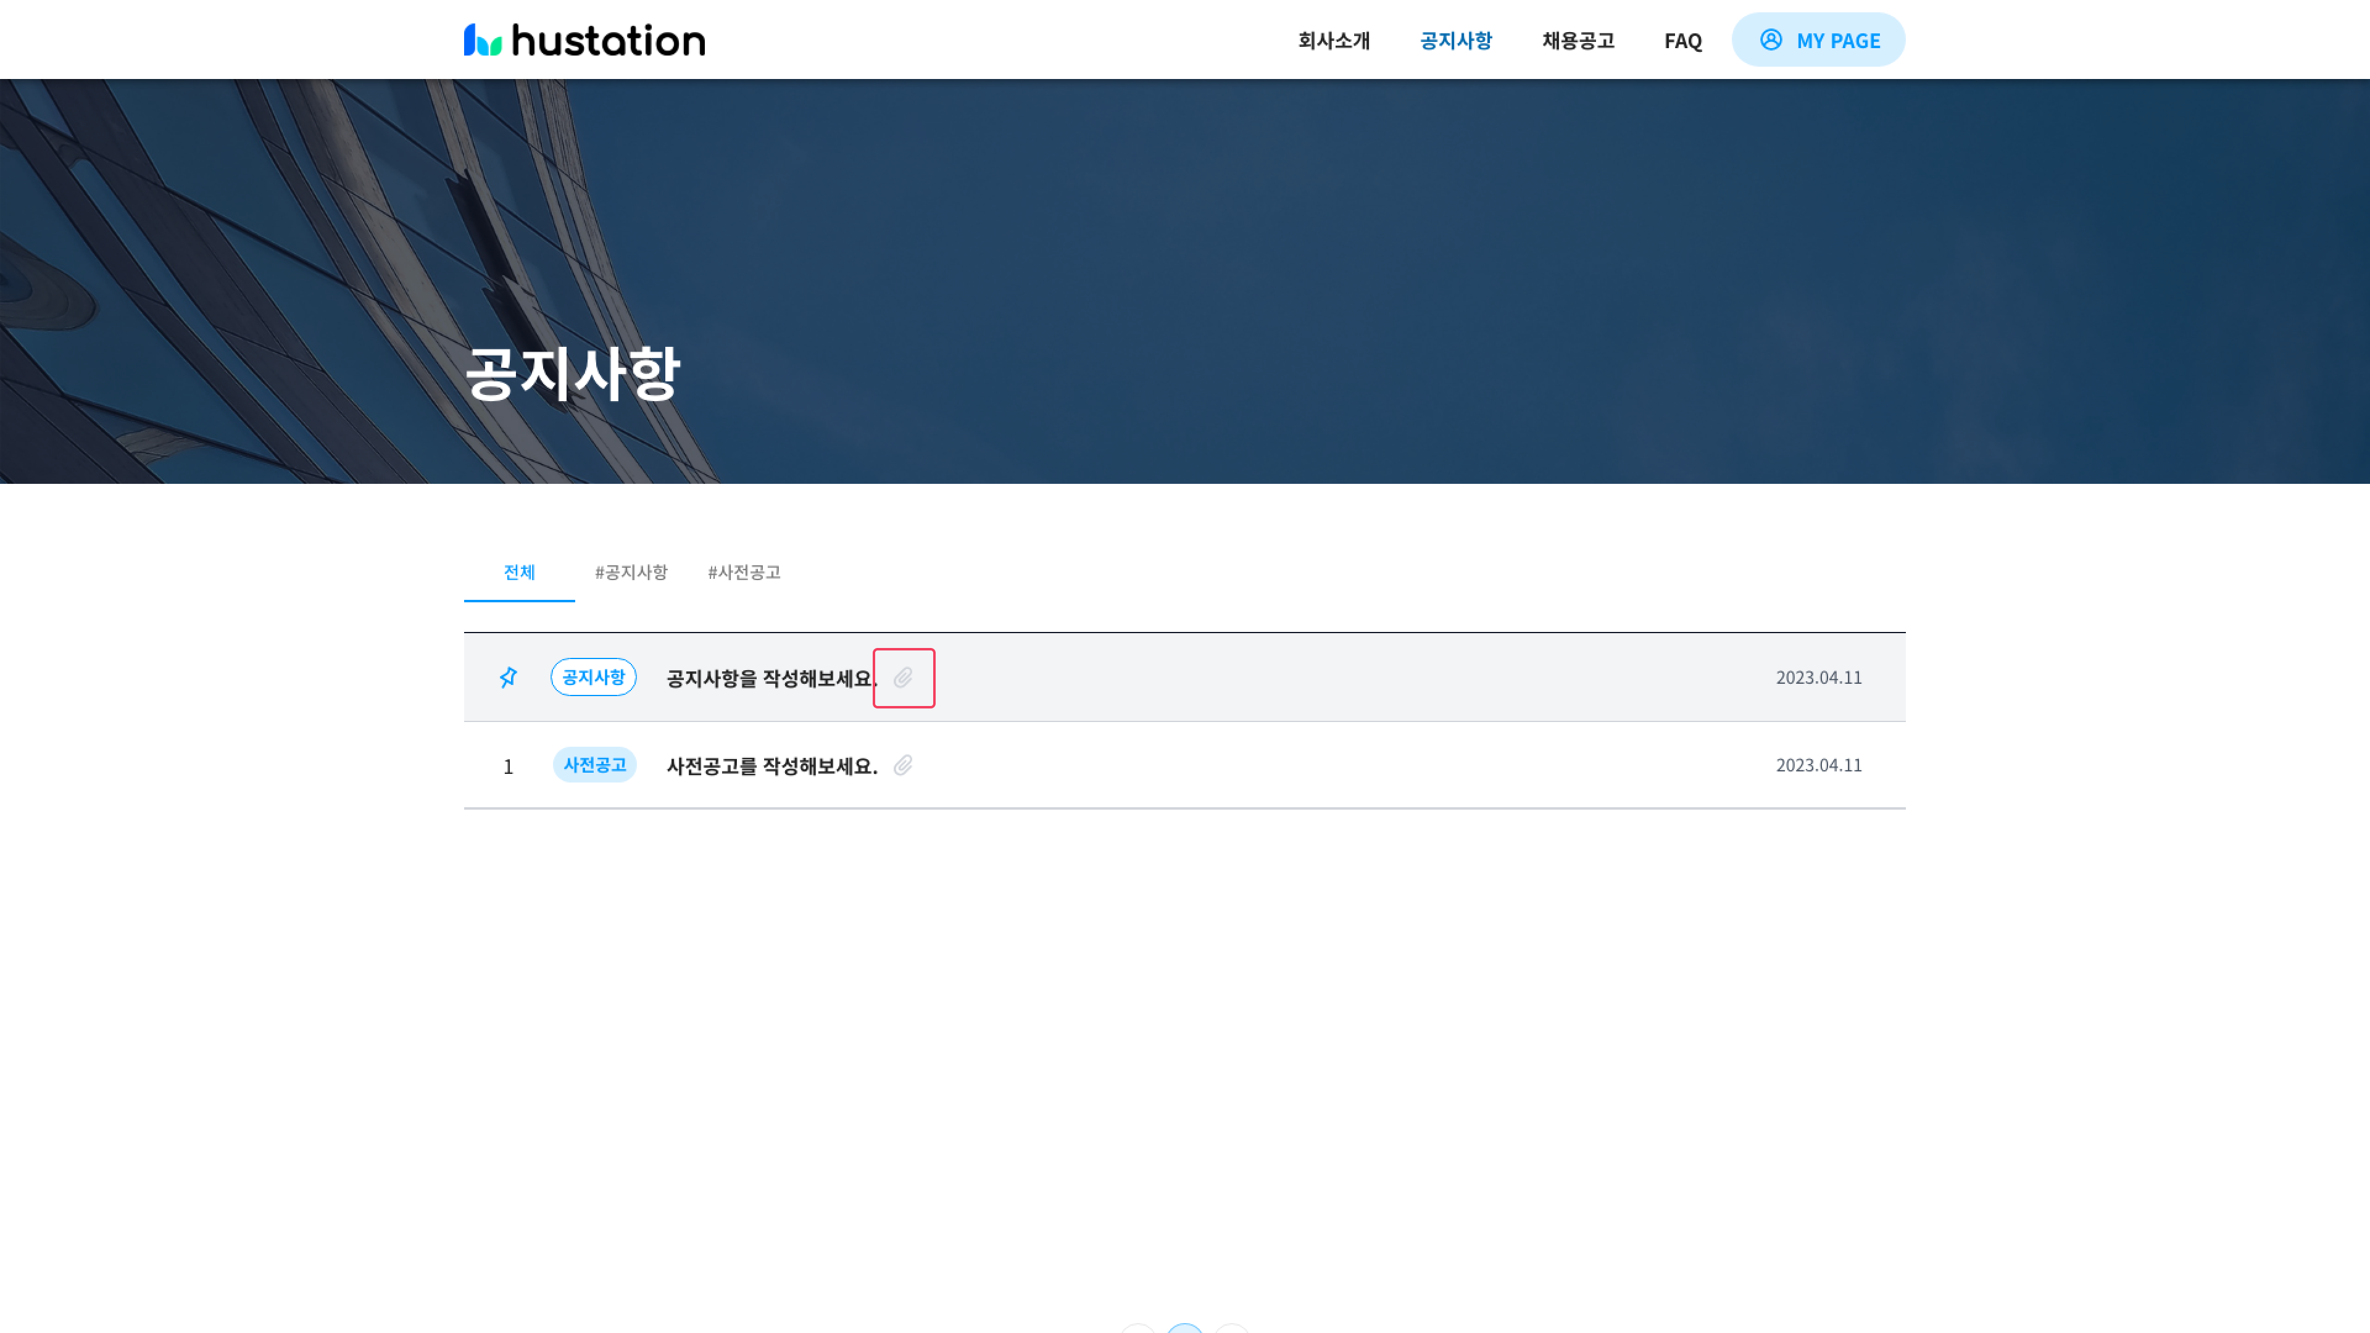2370x1333 pixels.
Task: Open the post 사전공고를 작성해보세요.
Action: (771, 765)
